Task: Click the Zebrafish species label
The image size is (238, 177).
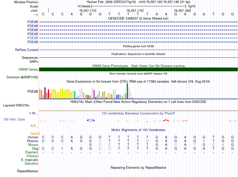Action: [31, 164]
